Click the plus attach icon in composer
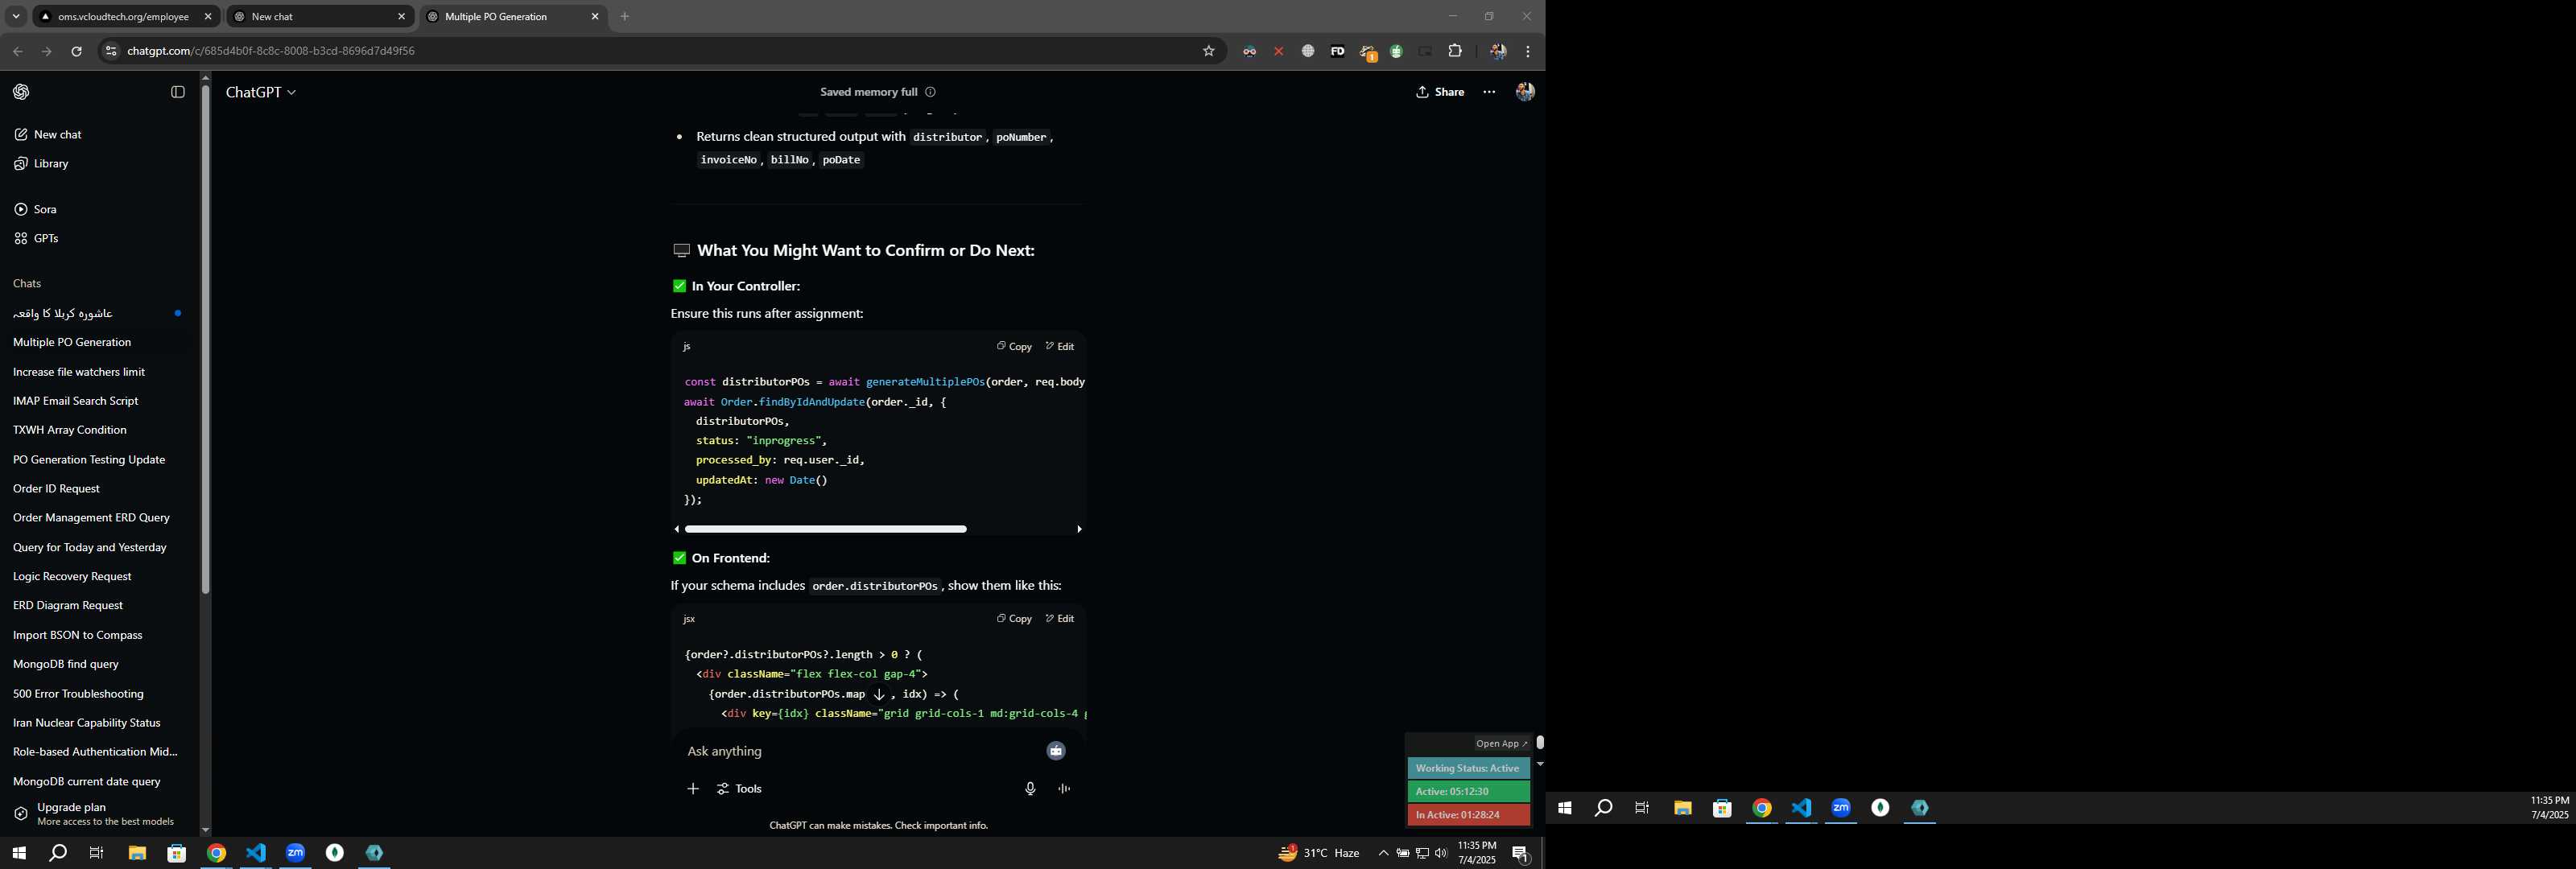Screen dimensions: 2576x869 [693, 789]
